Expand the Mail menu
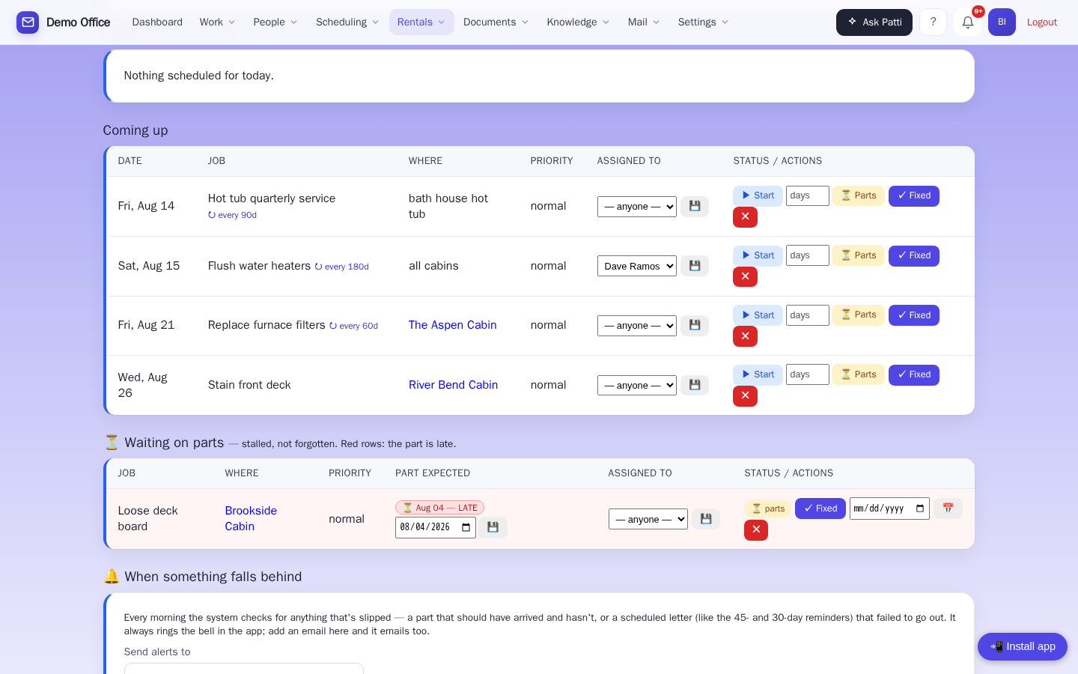Viewport: 1078px width, 674px height. (644, 22)
